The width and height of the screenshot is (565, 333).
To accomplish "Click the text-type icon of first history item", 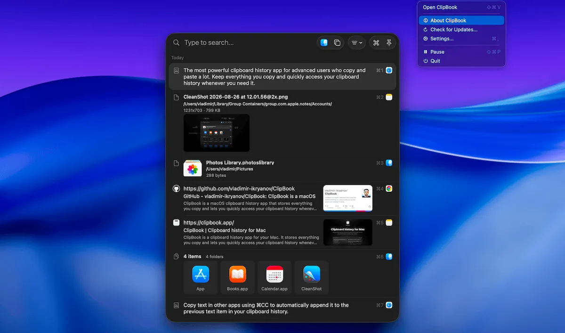I will click(x=176, y=70).
